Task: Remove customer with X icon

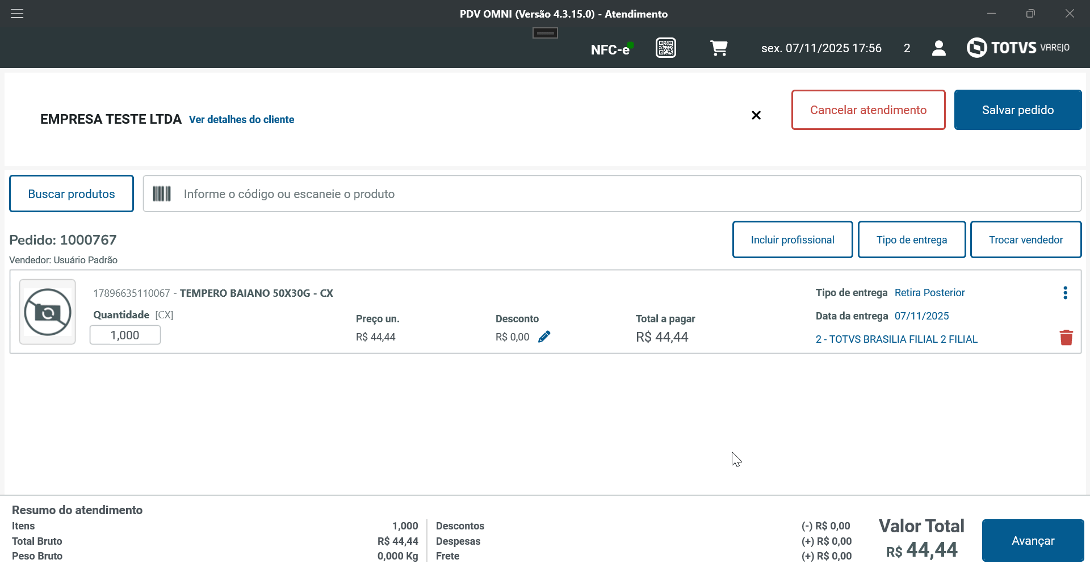Action: [756, 115]
